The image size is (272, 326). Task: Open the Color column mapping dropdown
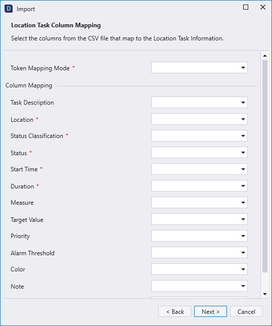pyautogui.click(x=199, y=269)
